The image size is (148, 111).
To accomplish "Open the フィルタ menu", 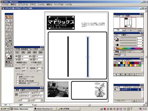I will 41,5.
